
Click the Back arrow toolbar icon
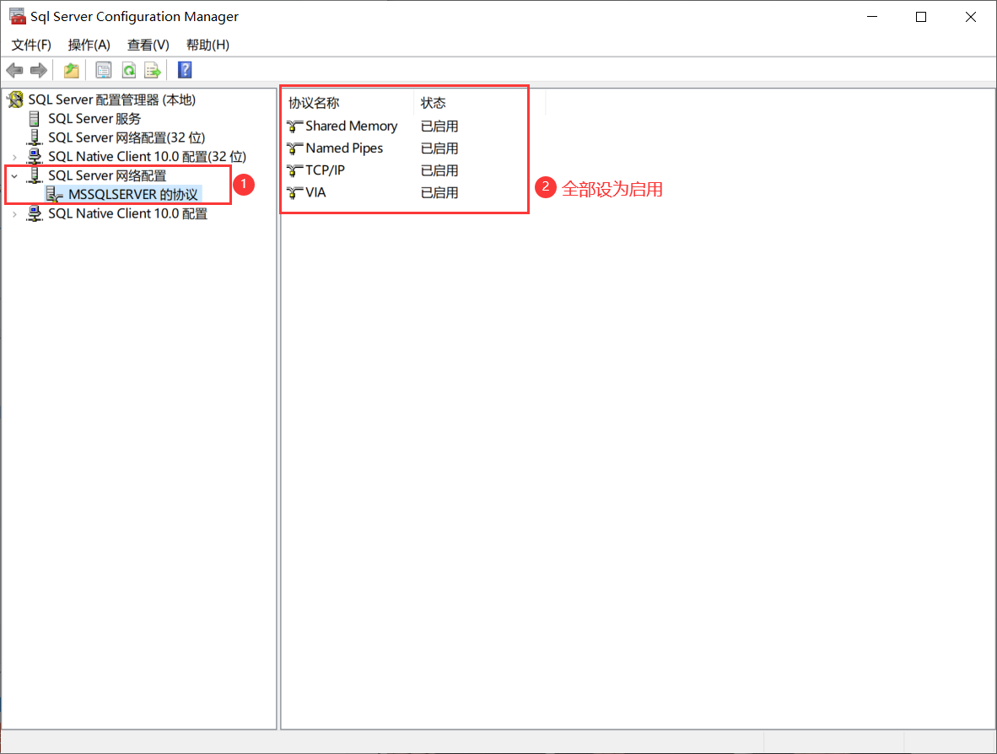(x=14, y=71)
